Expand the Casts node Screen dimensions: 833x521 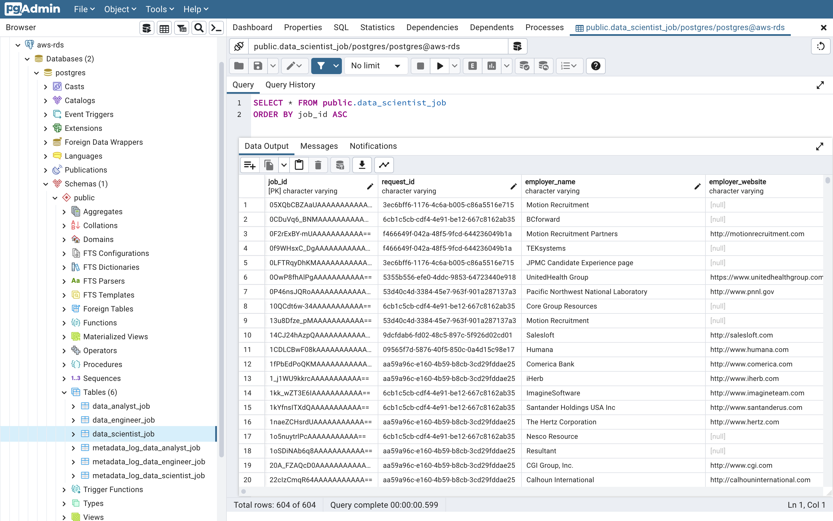45,87
